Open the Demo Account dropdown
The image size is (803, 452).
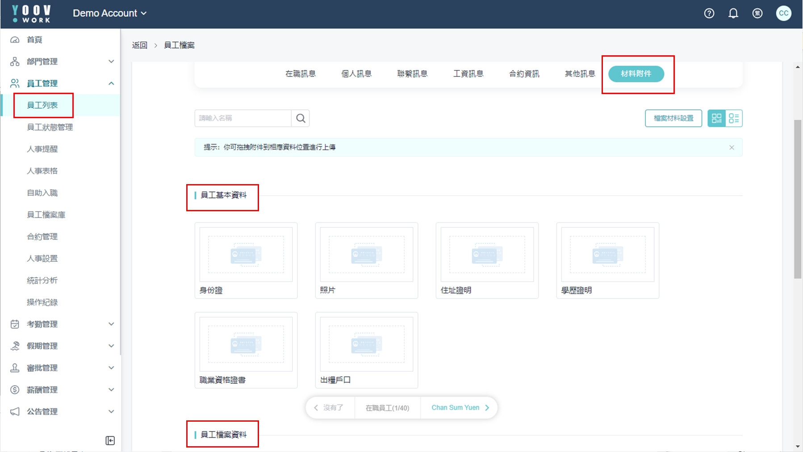[109, 13]
